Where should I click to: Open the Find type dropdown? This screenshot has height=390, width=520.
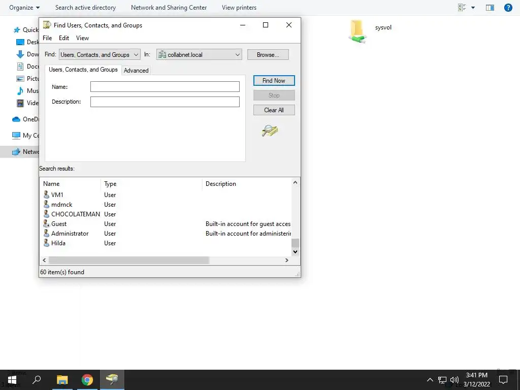(x=100, y=55)
